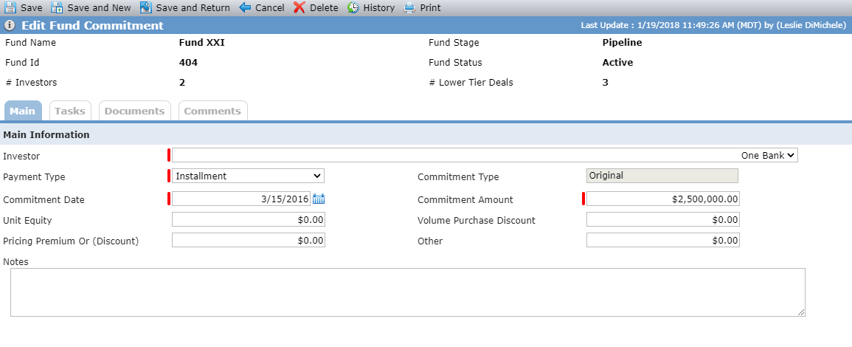
Task: Click the Pricing Premium Or (Discount) field
Action: pos(249,241)
